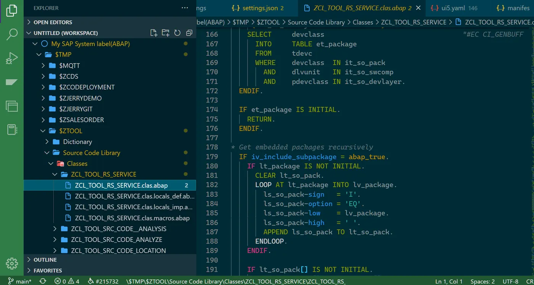Viewport: 534px width, 285px height.
Task: Open the Run and Debug view
Action: pos(12,58)
